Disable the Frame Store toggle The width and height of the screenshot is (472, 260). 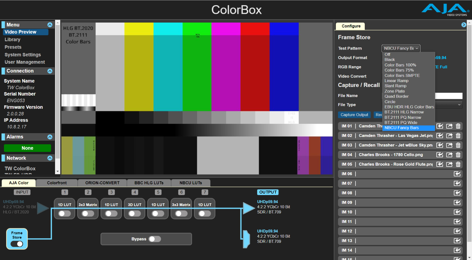tap(17, 244)
